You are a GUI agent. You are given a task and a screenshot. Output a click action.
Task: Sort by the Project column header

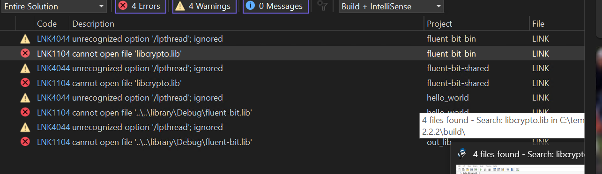point(439,24)
